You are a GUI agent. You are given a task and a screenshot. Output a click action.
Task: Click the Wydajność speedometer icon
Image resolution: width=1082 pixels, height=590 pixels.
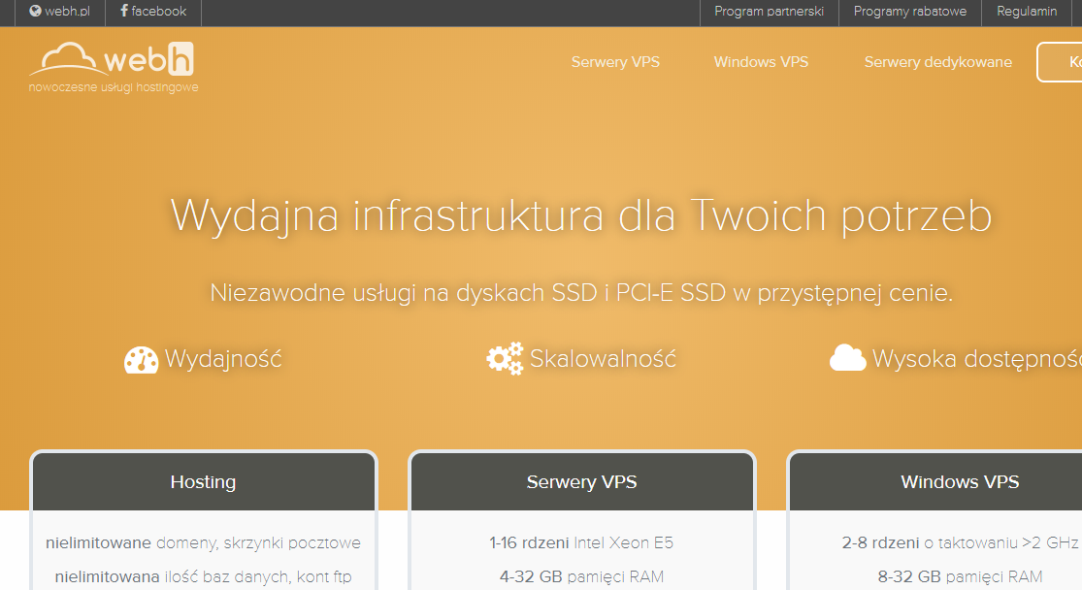(x=141, y=359)
